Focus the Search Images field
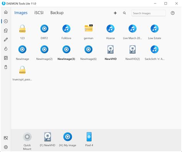 149,13
